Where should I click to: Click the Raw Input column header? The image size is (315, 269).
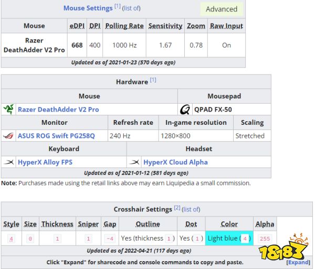click(226, 26)
